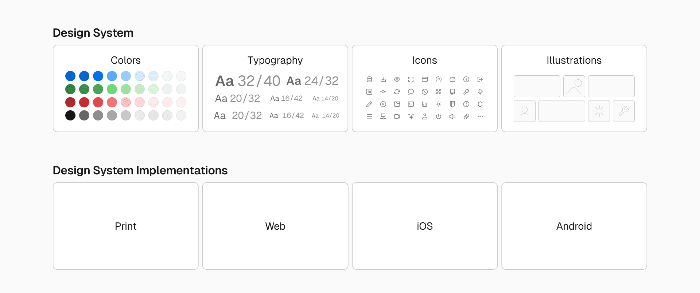The height and width of the screenshot is (293, 700).
Task: Select the shield icon
Action: click(x=480, y=104)
